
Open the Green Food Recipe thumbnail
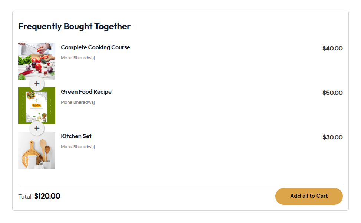tap(37, 106)
